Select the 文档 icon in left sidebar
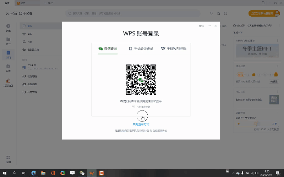Screen dimensions: 284x177 pos(8,52)
